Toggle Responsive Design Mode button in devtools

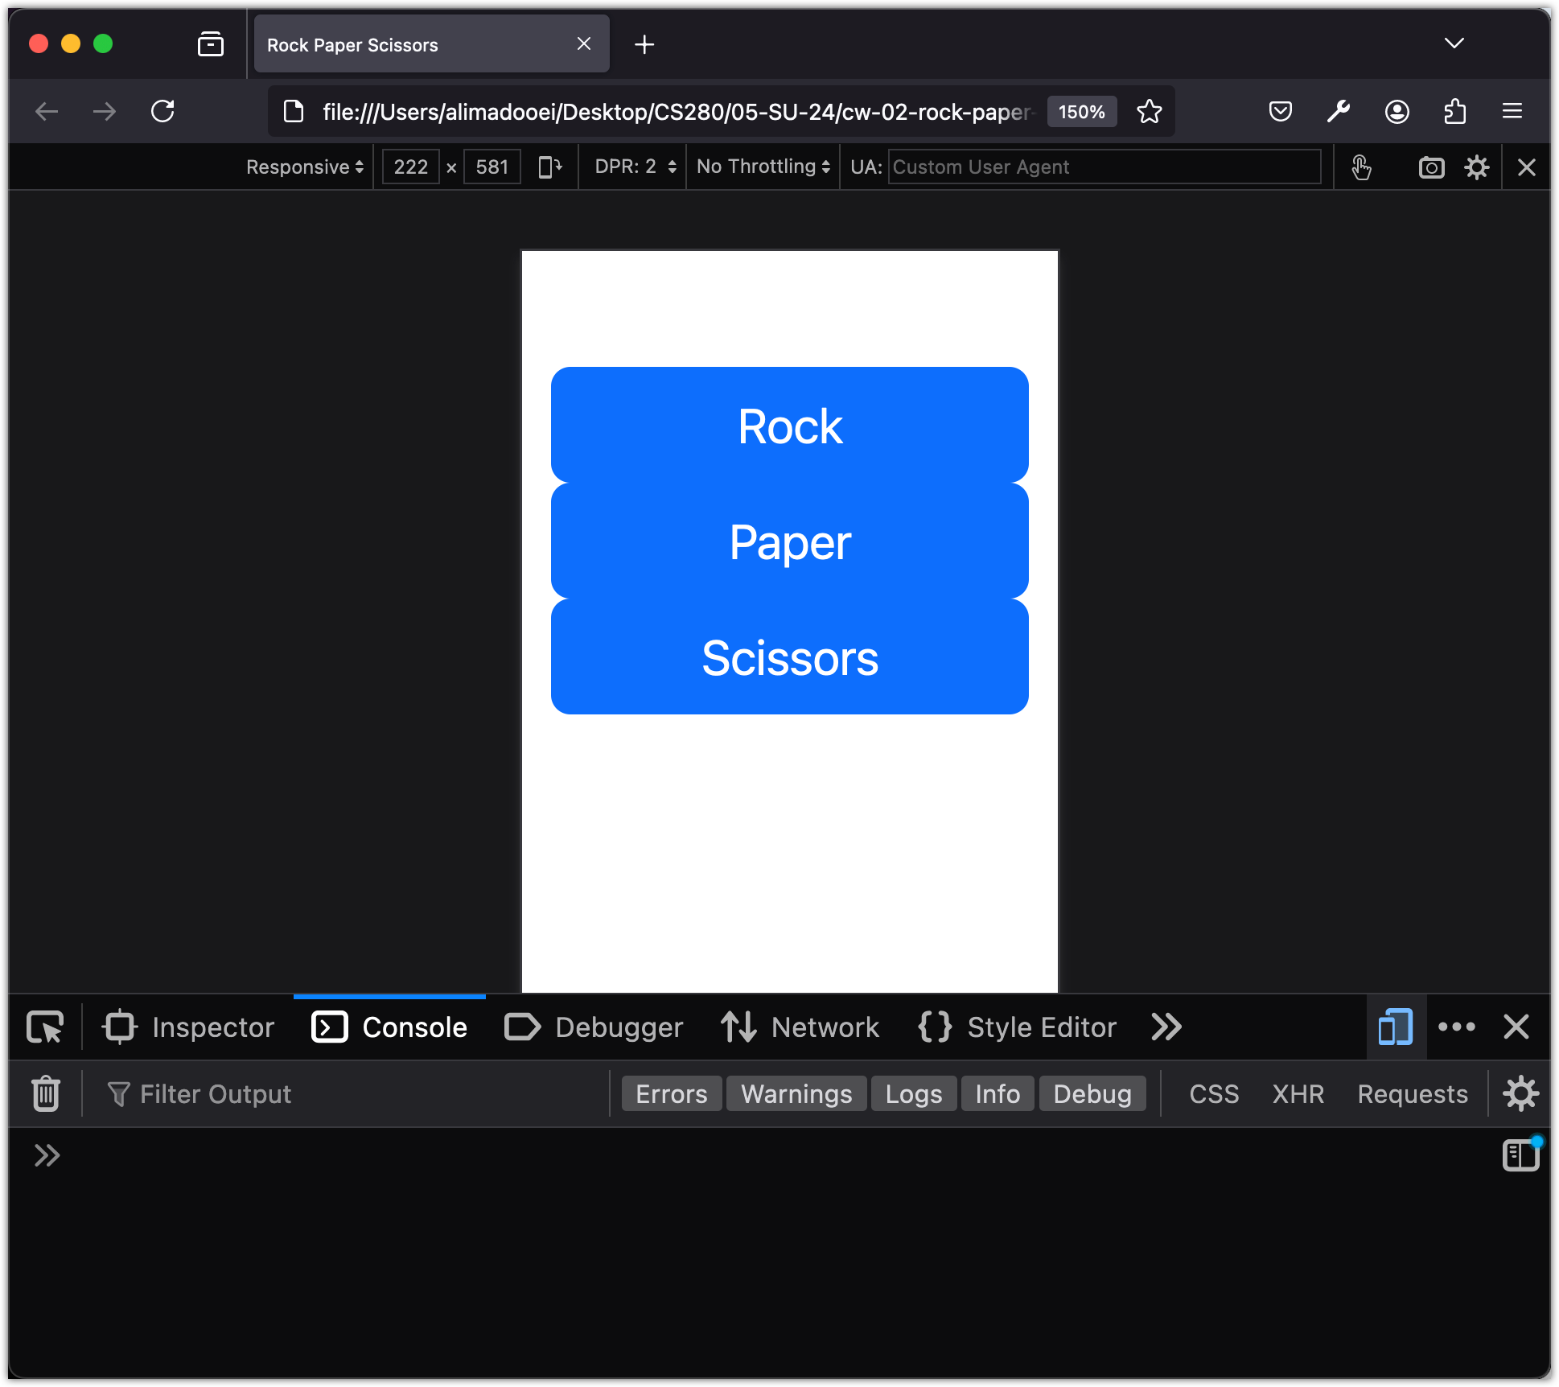1396,1027
